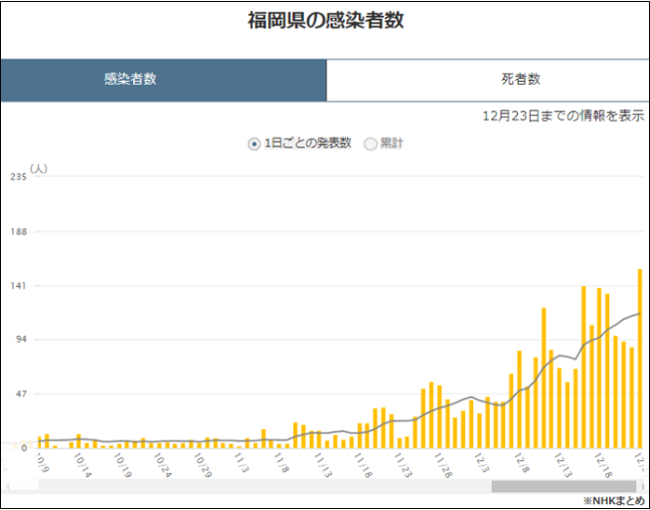This screenshot has width=650, height=510.
Task: Click the 47 y-axis value
Action: pos(22,394)
